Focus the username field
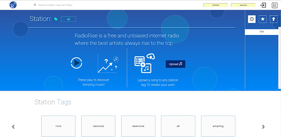The height and width of the screenshot is (137, 281). (x=216, y=5)
